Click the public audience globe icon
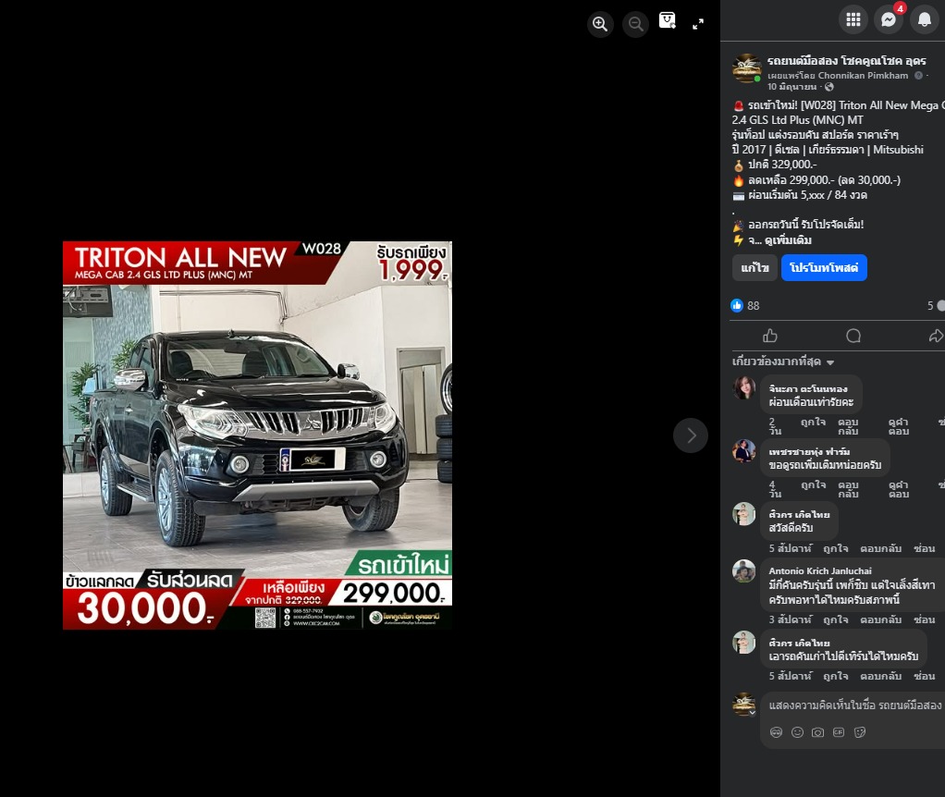The image size is (945, 797). [829, 87]
